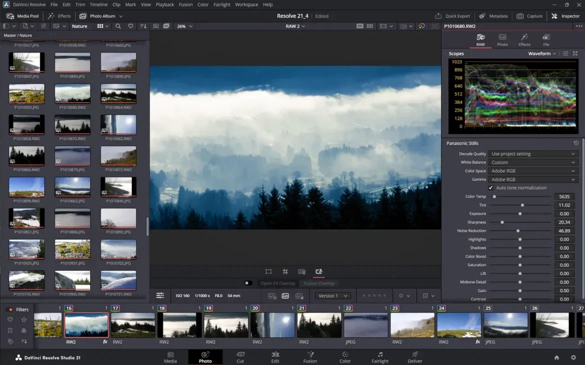
Task: Click the Sharpness slider handle
Action: pos(502,222)
